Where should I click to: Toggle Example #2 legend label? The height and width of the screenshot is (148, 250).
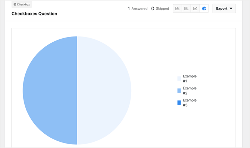(x=190, y=91)
